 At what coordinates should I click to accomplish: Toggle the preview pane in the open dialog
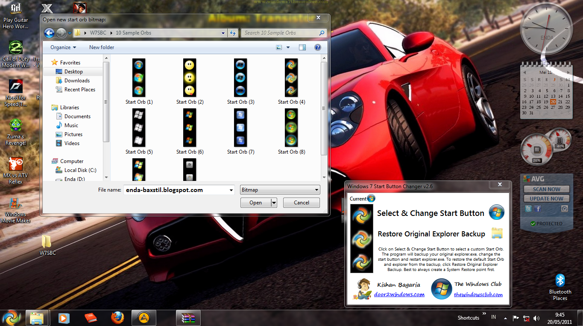tap(302, 47)
